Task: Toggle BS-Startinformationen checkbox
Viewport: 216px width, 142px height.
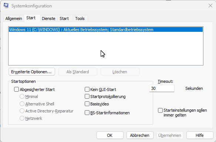Action: point(87,113)
